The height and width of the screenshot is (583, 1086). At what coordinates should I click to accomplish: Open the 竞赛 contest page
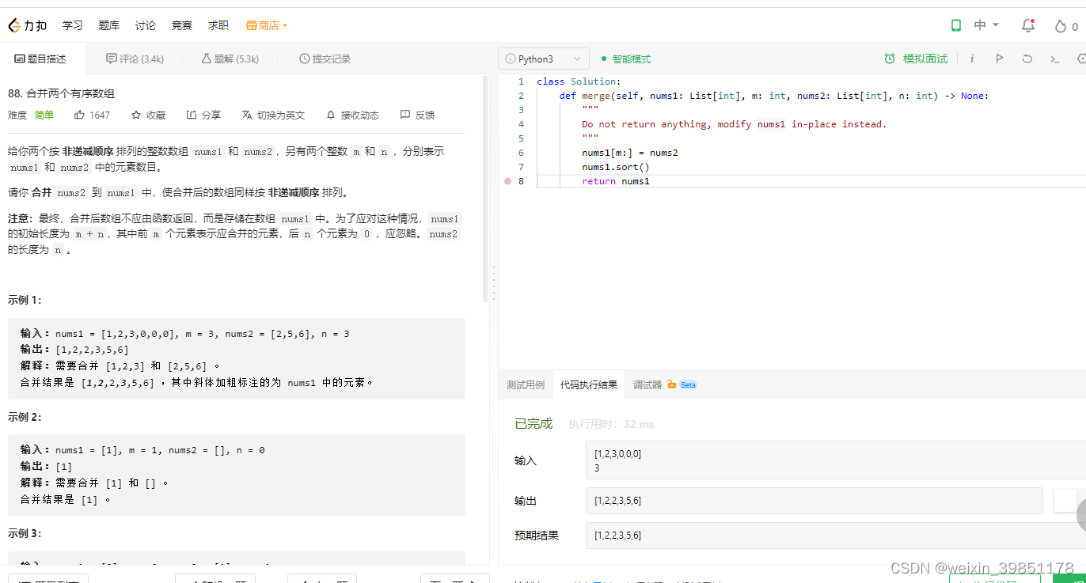[182, 25]
